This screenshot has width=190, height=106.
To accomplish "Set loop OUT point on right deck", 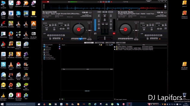I will (x=156, y=39).
